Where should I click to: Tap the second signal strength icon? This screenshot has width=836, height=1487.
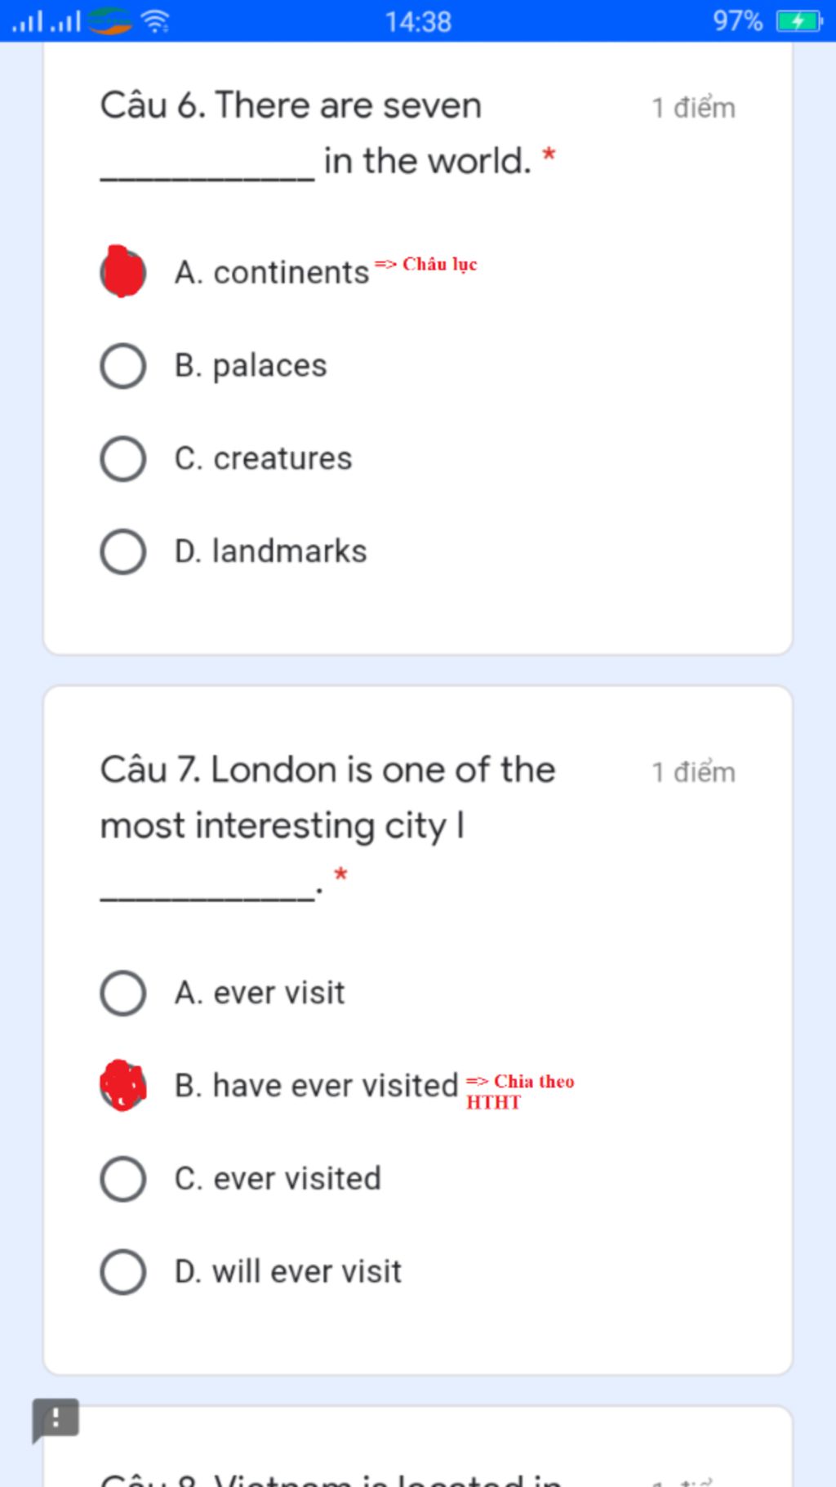tap(65, 21)
